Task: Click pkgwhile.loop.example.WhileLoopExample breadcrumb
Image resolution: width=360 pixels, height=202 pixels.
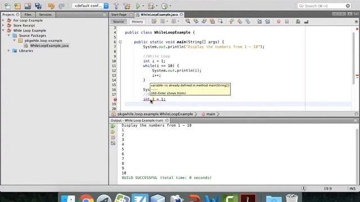Action: 155,114
